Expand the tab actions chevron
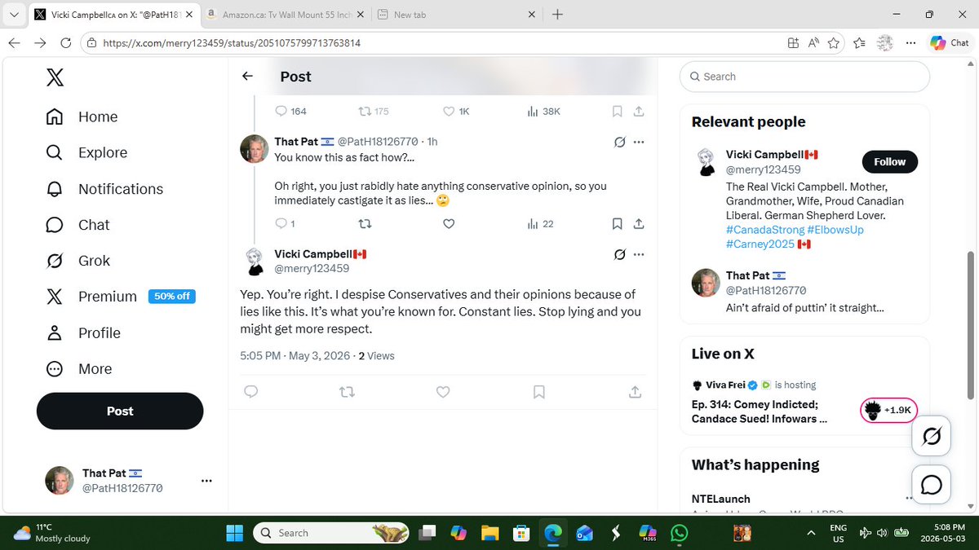979x550 pixels. pyautogui.click(x=14, y=15)
